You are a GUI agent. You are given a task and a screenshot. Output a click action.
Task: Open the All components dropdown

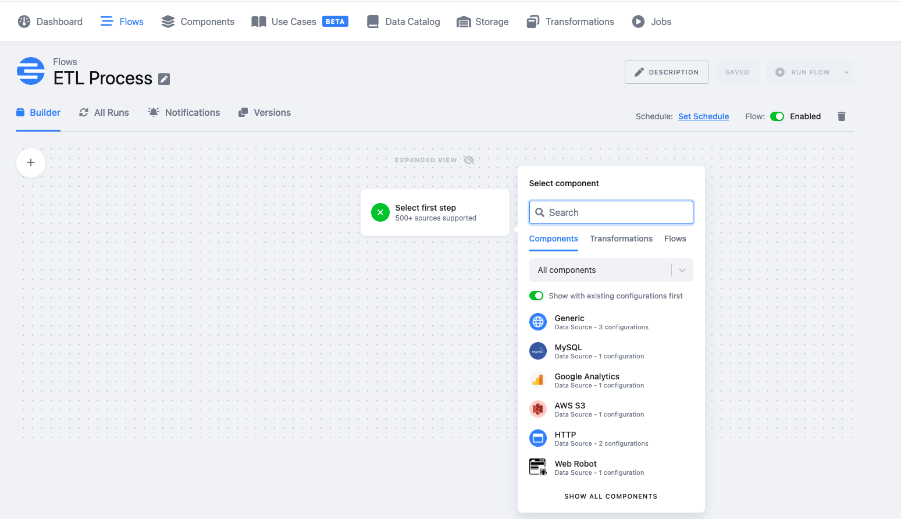(x=611, y=270)
